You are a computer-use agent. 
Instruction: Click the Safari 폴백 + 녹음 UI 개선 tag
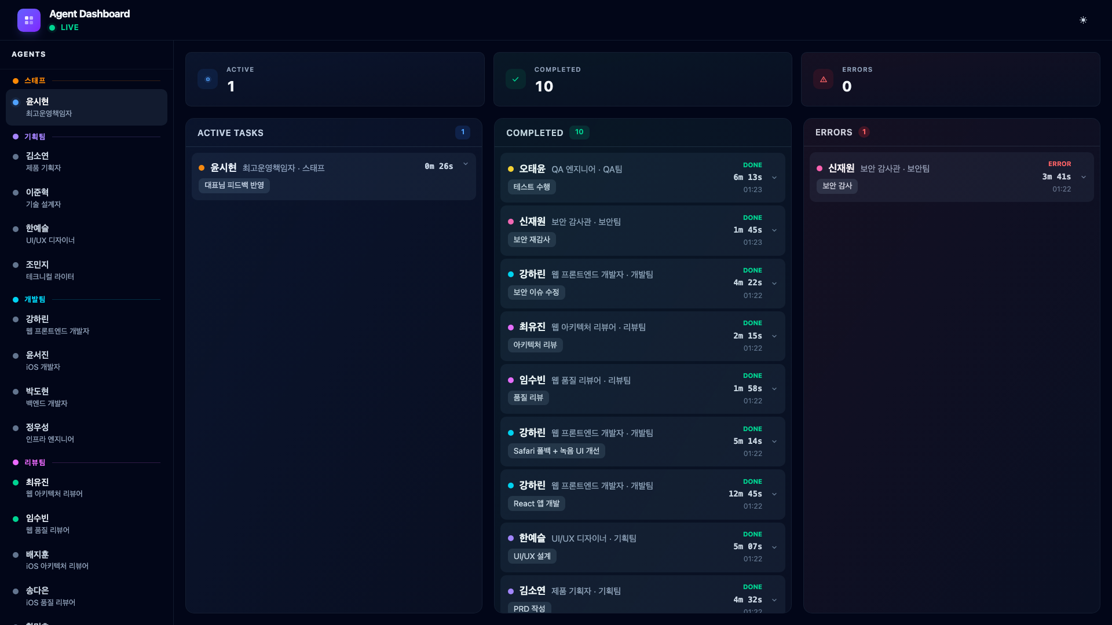tap(556, 451)
